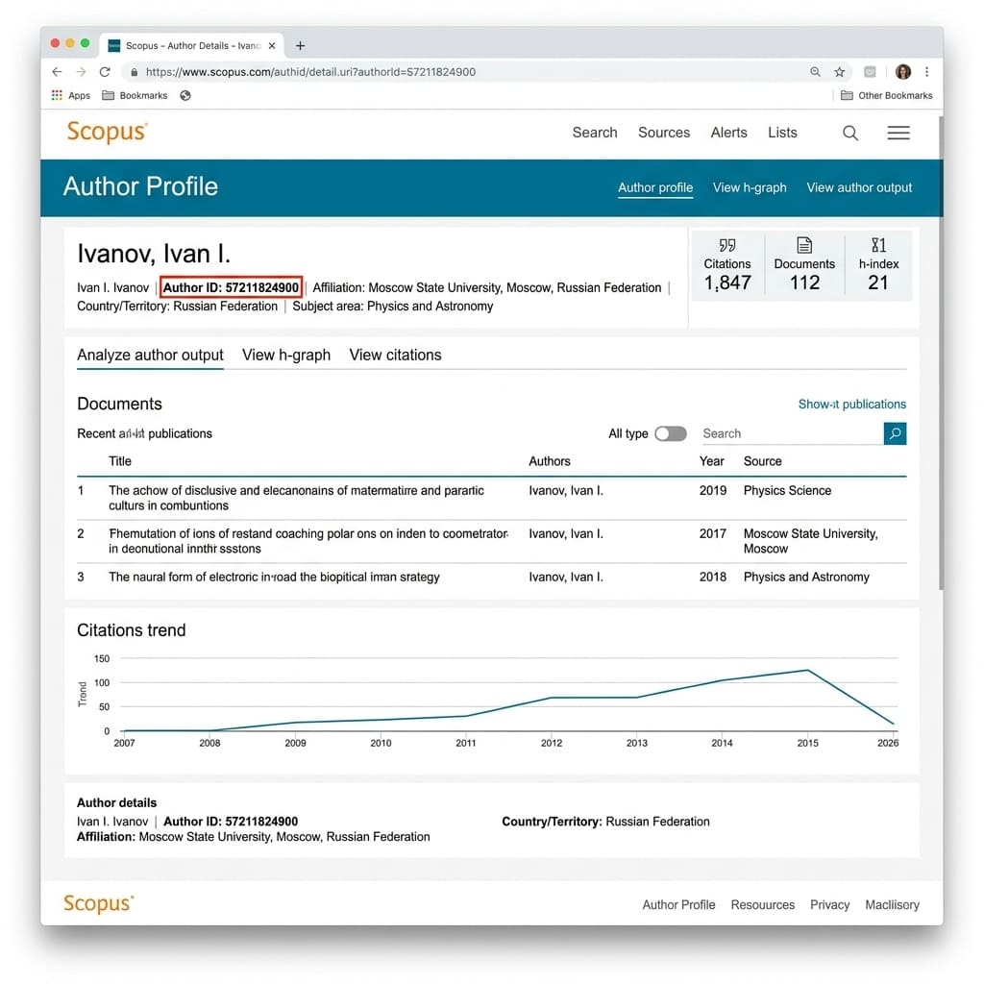The height and width of the screenshot is (984, 984).
Task: Click the Authors column header
Action: pyautogui.click(x=550, y=461)
